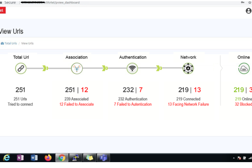The width and height of the screenshot is (252, 168).
Task: Show hidden system tray icons arrow
Action: [234, 158]
